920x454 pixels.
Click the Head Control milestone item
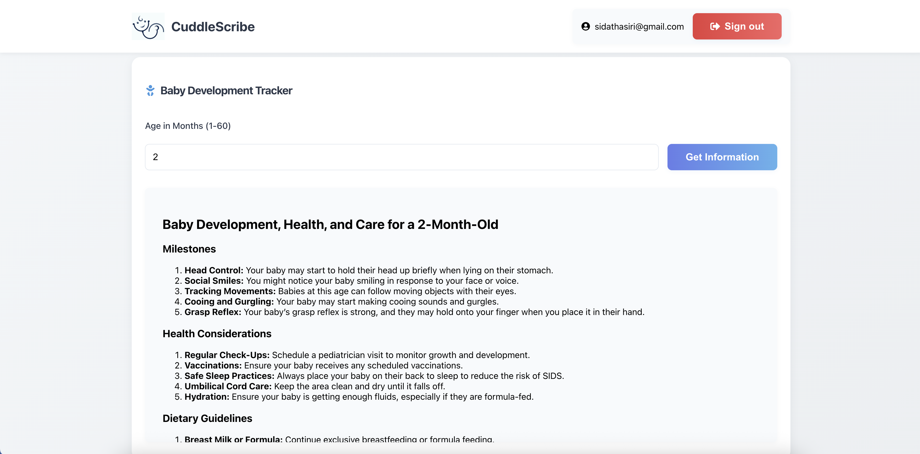(368, 270)
